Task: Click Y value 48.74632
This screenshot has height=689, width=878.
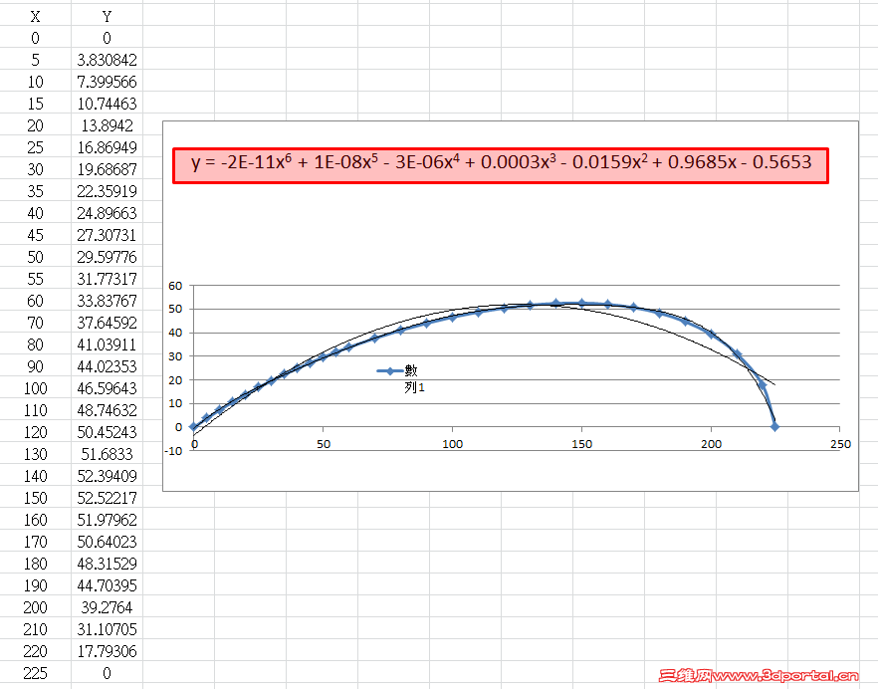Action: click(107, 410)
